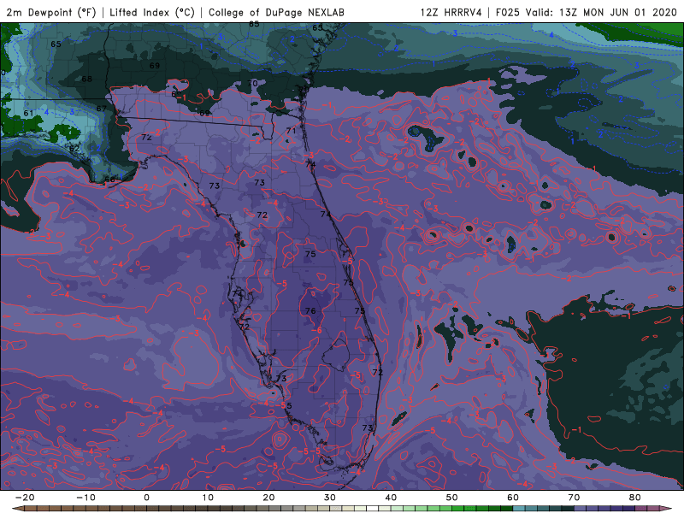
Task: Click the 80 label on the color scale
Action: [635, 498]
